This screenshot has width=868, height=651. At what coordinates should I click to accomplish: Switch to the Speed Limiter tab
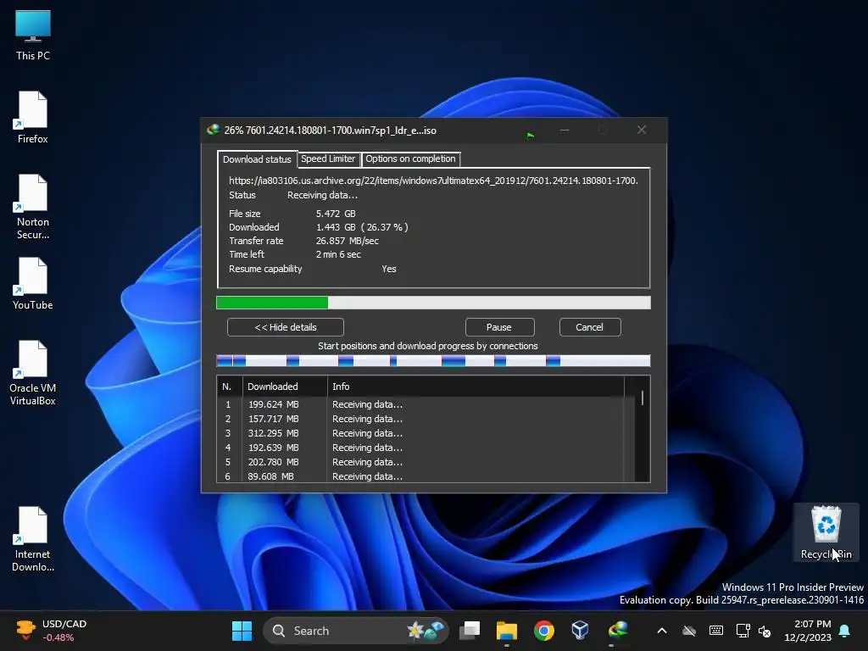tap(328, 159)
